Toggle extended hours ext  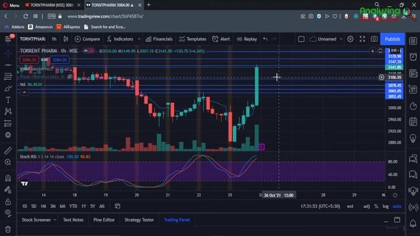click(350, 206)
